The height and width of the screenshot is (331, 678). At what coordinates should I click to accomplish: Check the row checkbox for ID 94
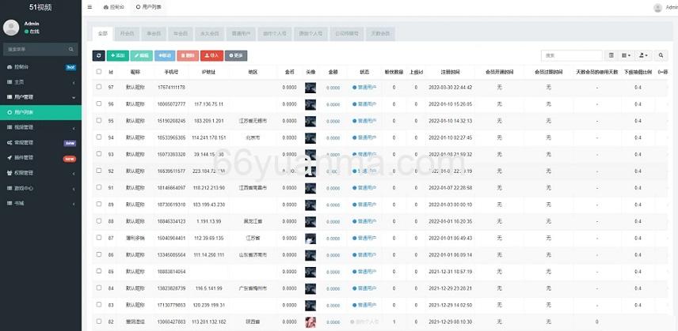tap(98, 137)
